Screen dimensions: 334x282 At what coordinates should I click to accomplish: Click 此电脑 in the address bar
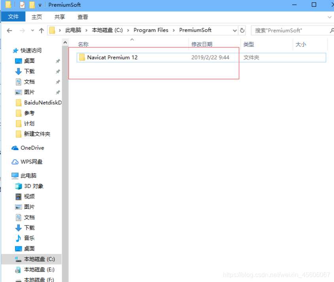73,30
